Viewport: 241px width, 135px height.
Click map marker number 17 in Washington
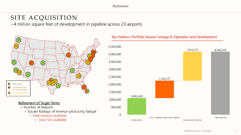19,40
